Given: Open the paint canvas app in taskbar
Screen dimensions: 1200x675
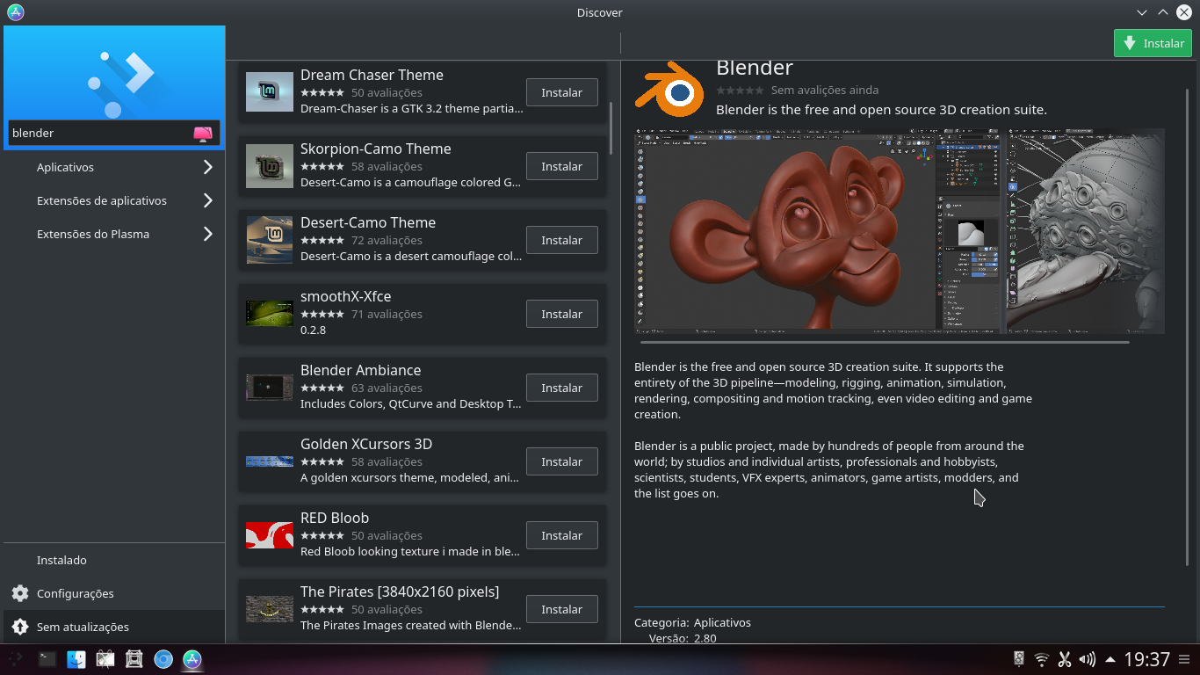Looking at the screenshot, I should click(105, 659).
